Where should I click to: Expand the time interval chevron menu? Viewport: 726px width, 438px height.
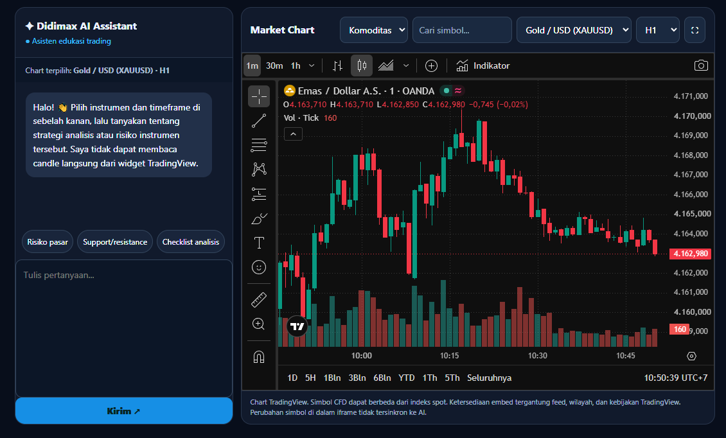(312, 66)
